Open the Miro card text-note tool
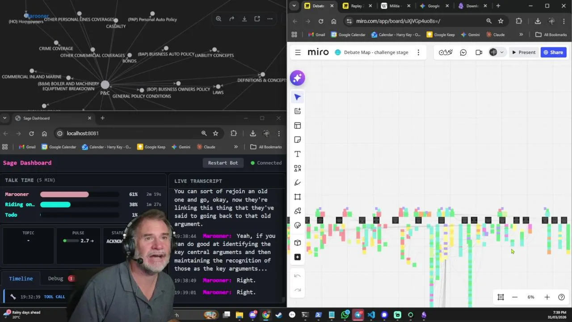Image resolution: width=572 pixels, height=322 pixels. 298,111
